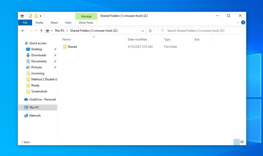Image resolution: width=263 pixels, height=156 pixels.
Task: Switch to the details view layout
Action: tap(237, 142)
